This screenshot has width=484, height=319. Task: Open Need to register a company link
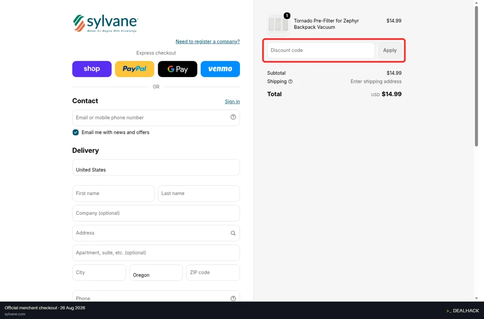coord(208,42)
